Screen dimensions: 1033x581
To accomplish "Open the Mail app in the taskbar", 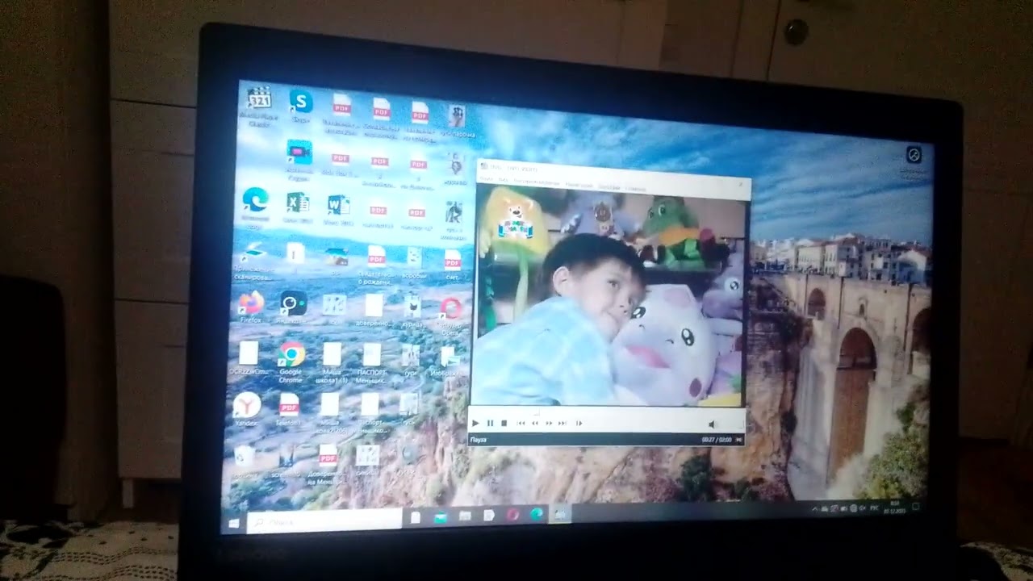I will pyautogui.click(x=441, y=517).
